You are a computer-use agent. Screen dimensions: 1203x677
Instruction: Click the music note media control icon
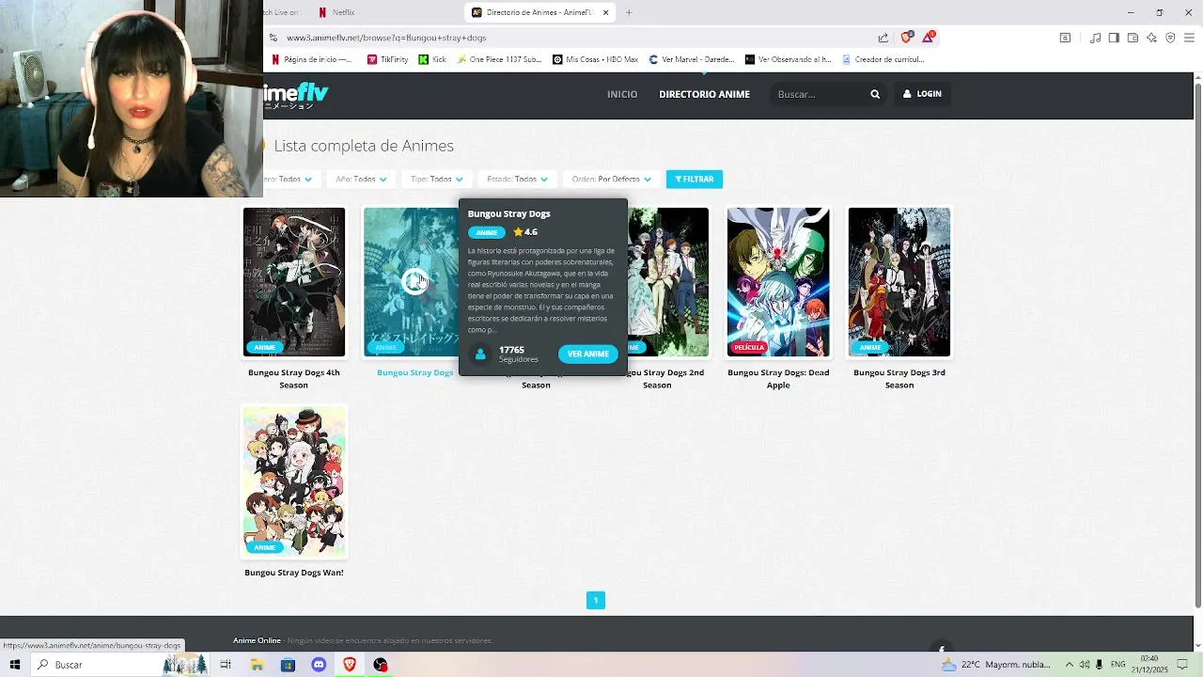click(1095, 38)
